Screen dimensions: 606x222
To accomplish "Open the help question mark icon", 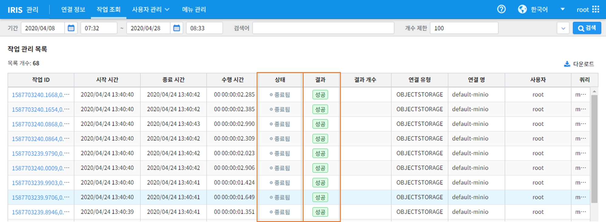I will pyautogui.click(x=501, y=9).
